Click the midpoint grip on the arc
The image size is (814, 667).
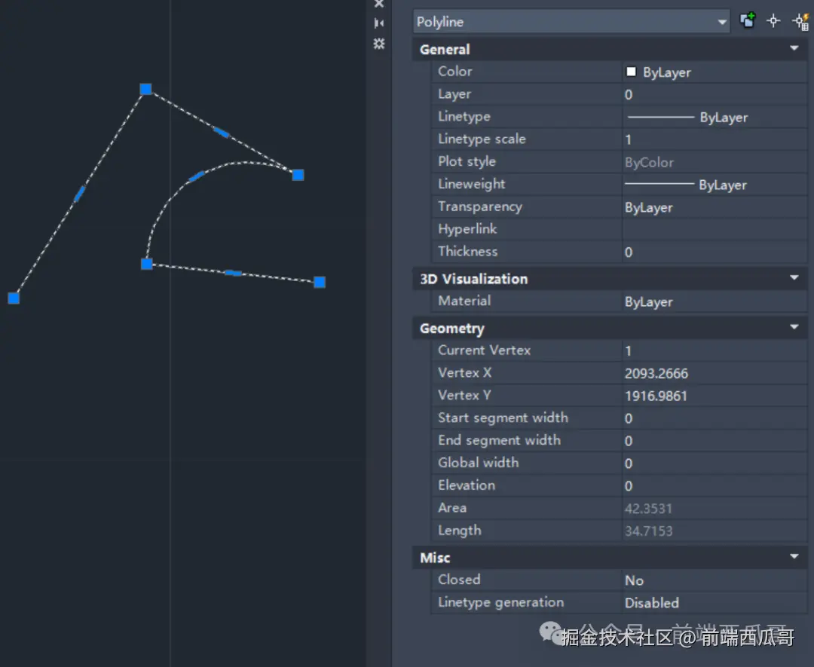(196, 177)
